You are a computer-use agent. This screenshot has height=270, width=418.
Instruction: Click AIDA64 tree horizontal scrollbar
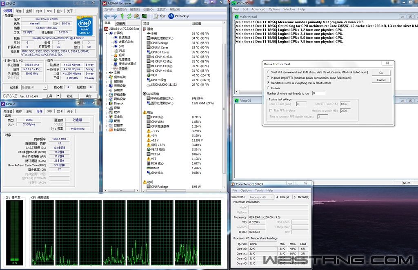coord(121,190)
